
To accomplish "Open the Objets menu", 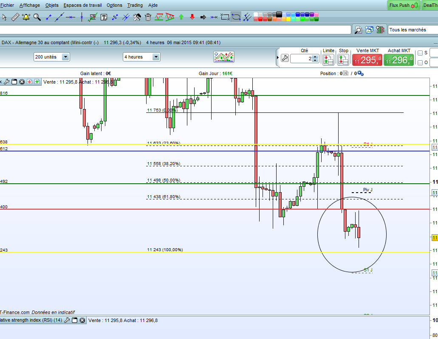I will pos(52,5).
